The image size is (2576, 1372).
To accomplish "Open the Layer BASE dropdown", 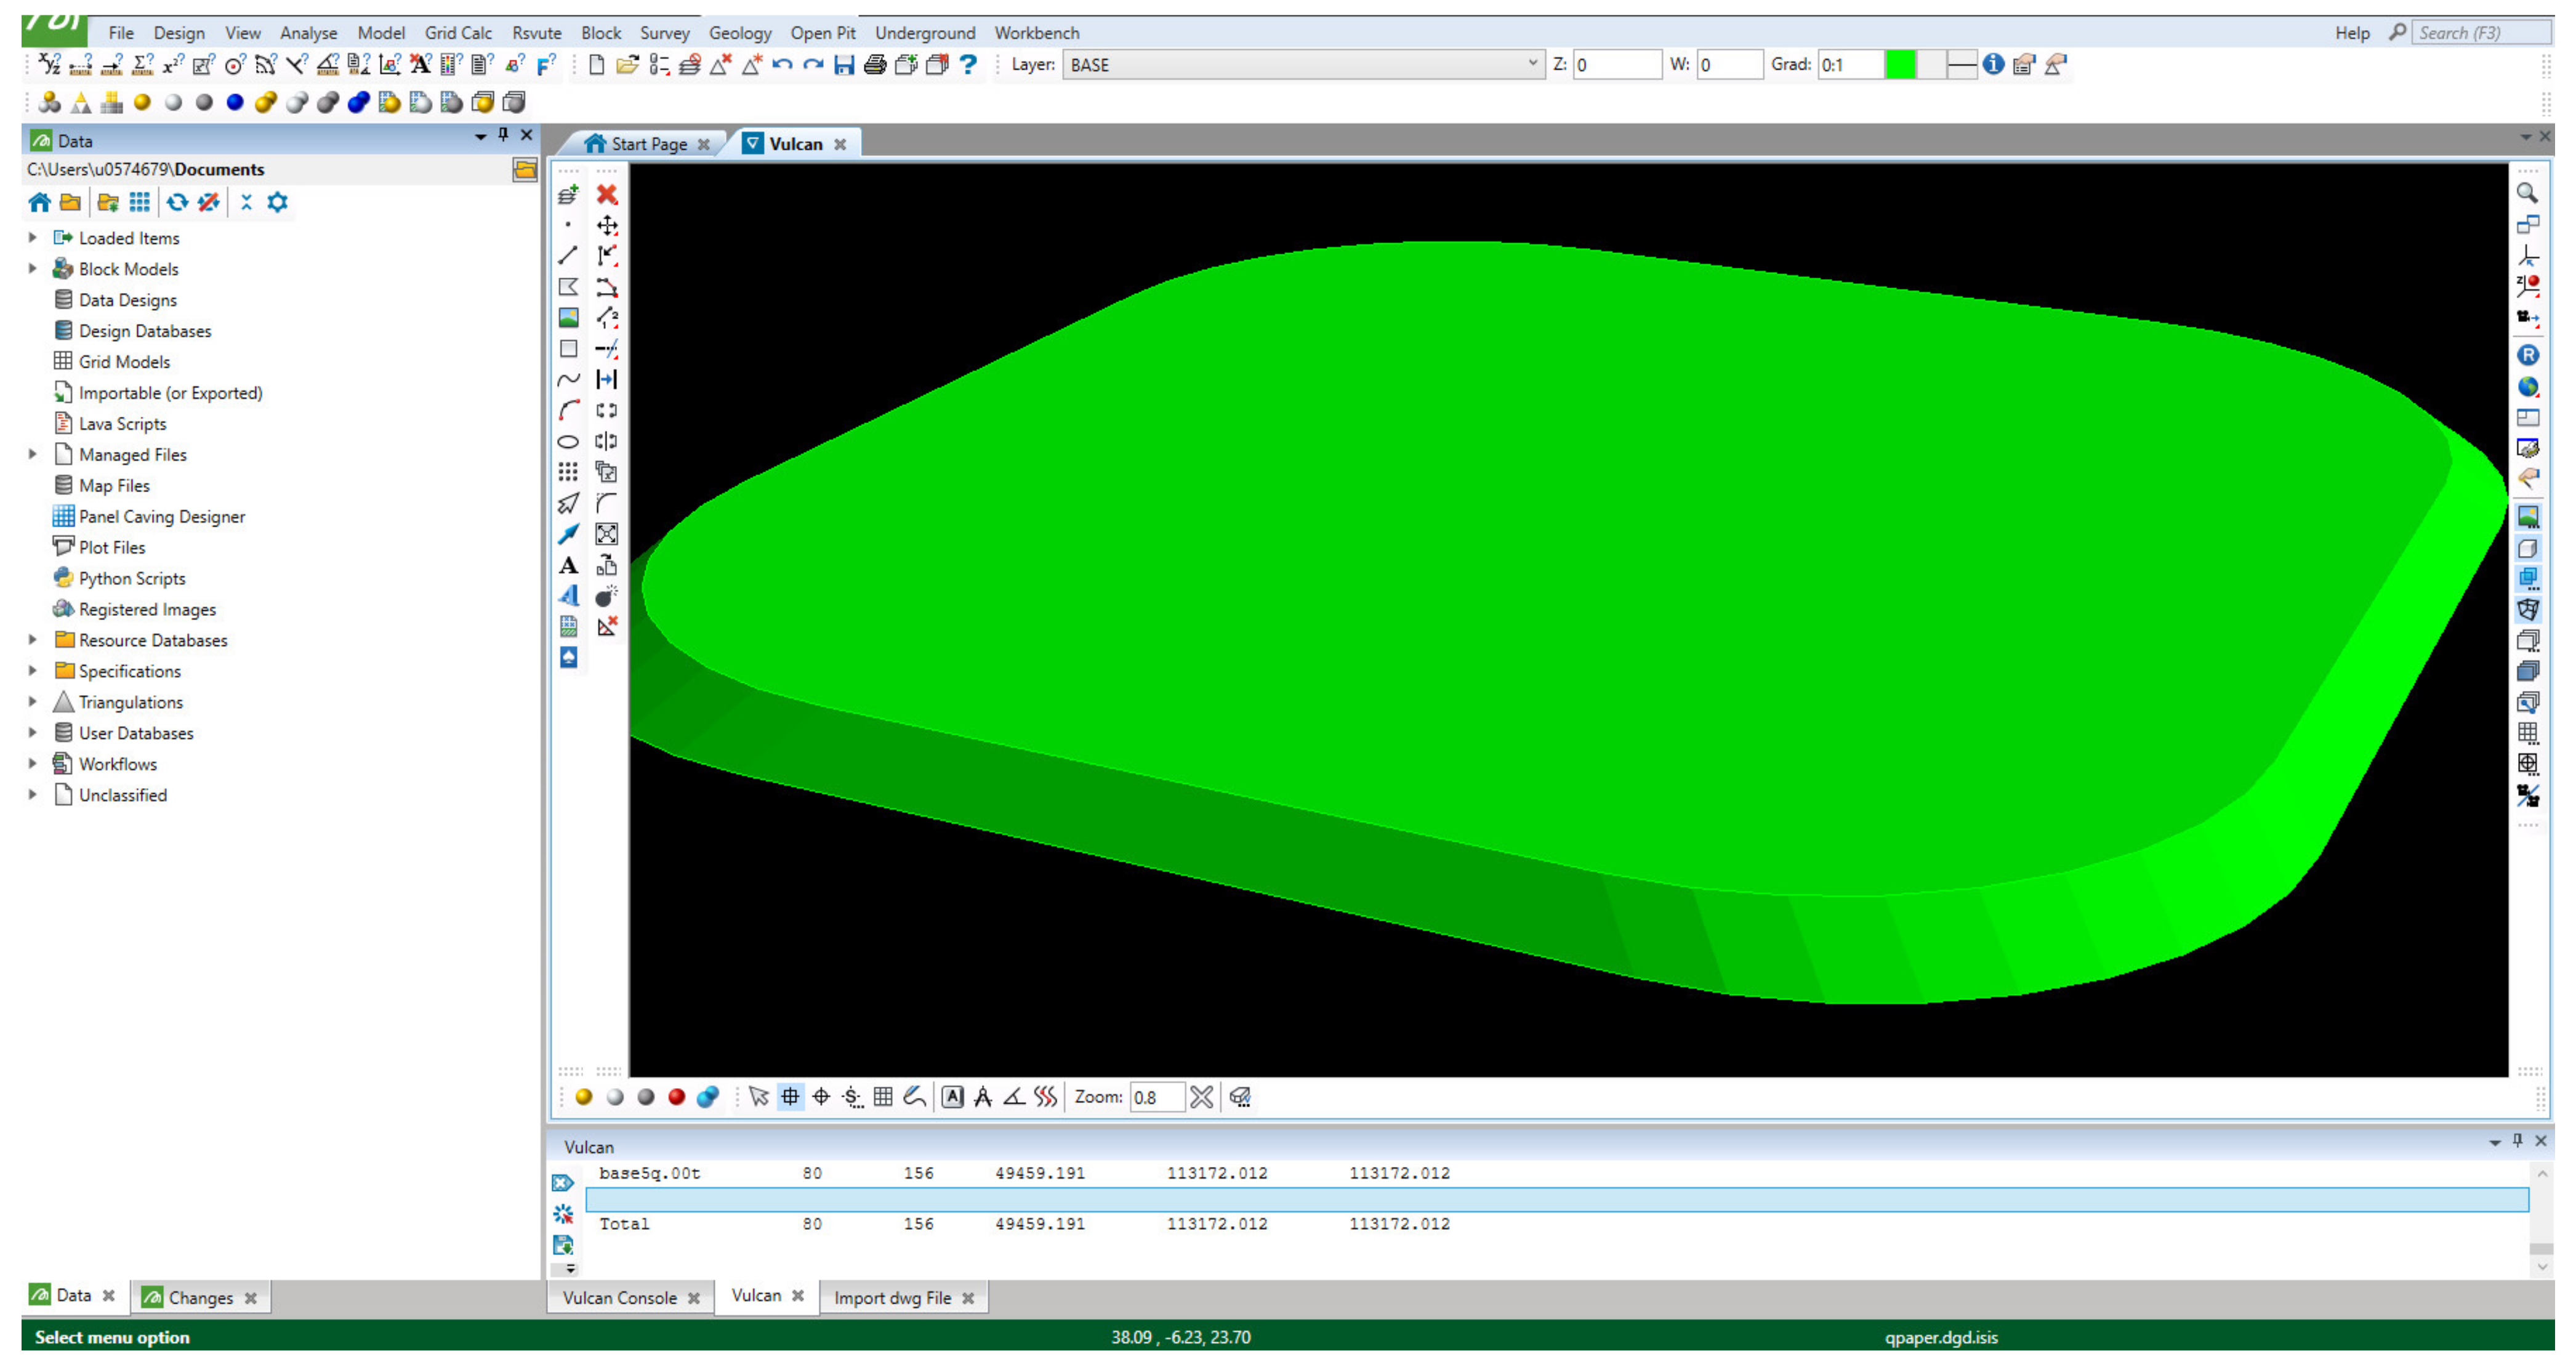I will 1532,65.
